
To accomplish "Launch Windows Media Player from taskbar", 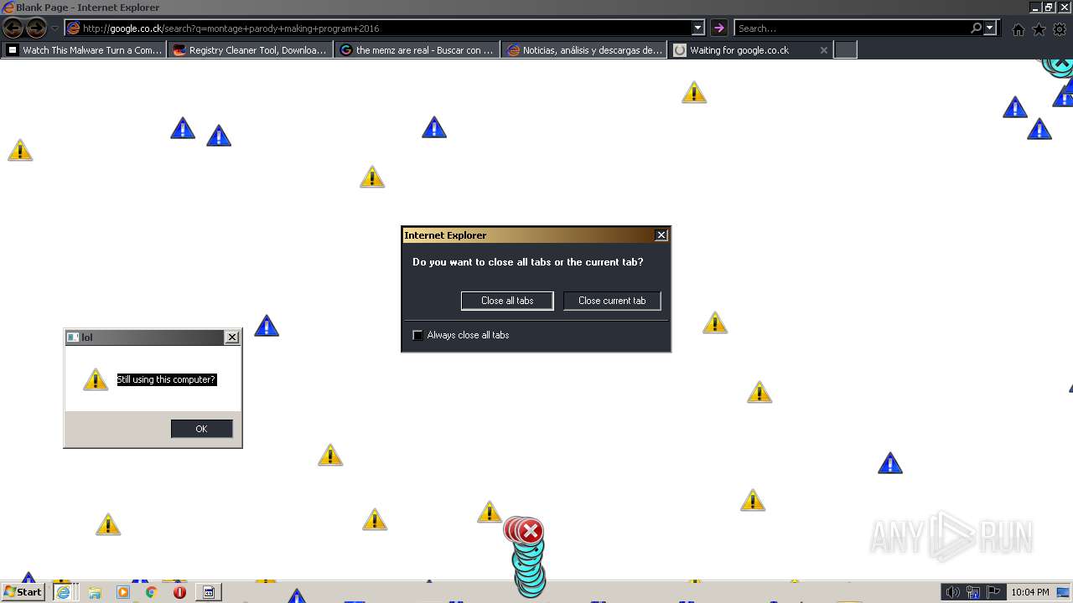I will point(123,592).
